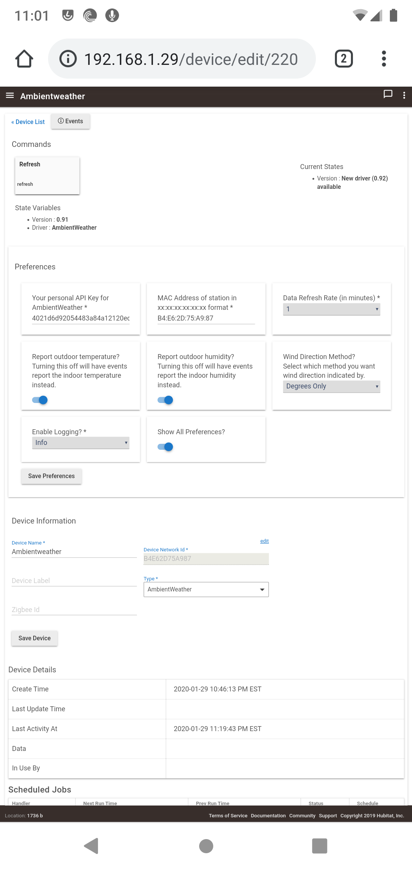This screenshot has height=870, width=412.
Task: Open Support footer link
Action: [x=328, y=816]
